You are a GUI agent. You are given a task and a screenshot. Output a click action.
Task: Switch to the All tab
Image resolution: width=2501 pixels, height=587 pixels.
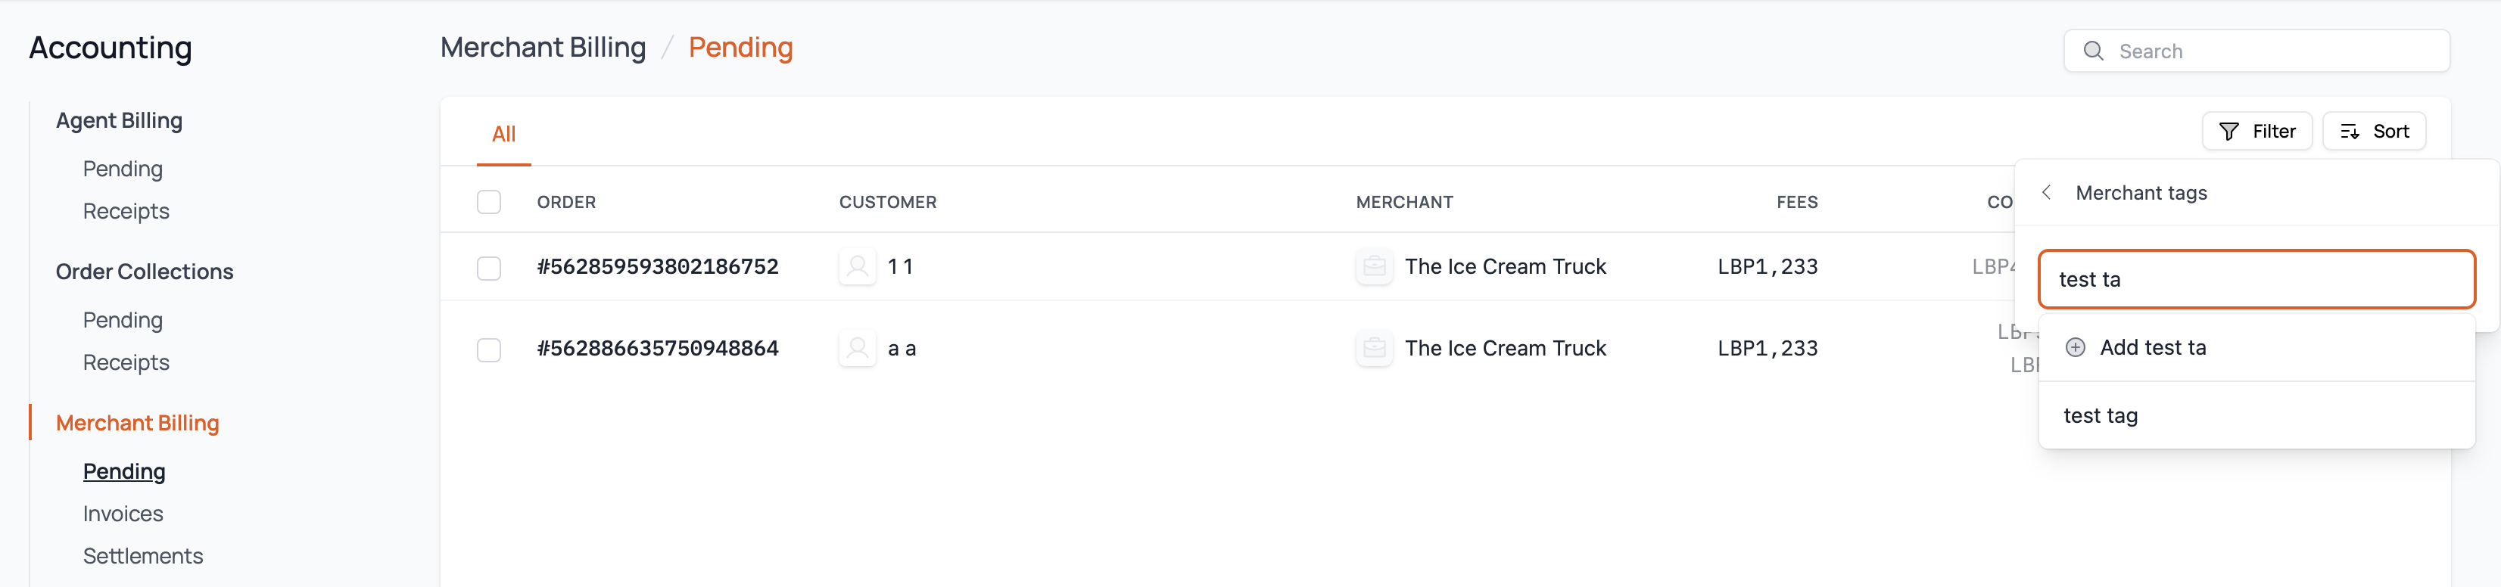pyautogui.click(x=503, y=134)
